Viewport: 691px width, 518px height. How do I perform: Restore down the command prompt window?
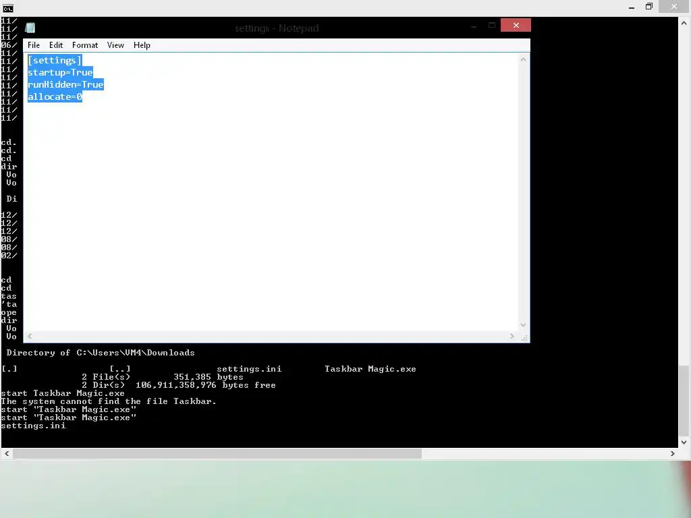pos(648,7)
